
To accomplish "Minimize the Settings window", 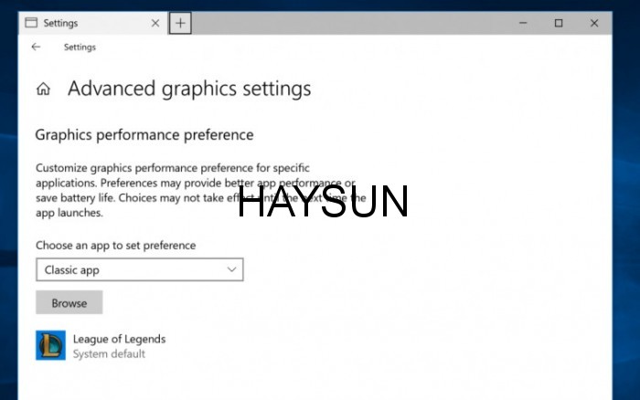I will coord(522,23).
